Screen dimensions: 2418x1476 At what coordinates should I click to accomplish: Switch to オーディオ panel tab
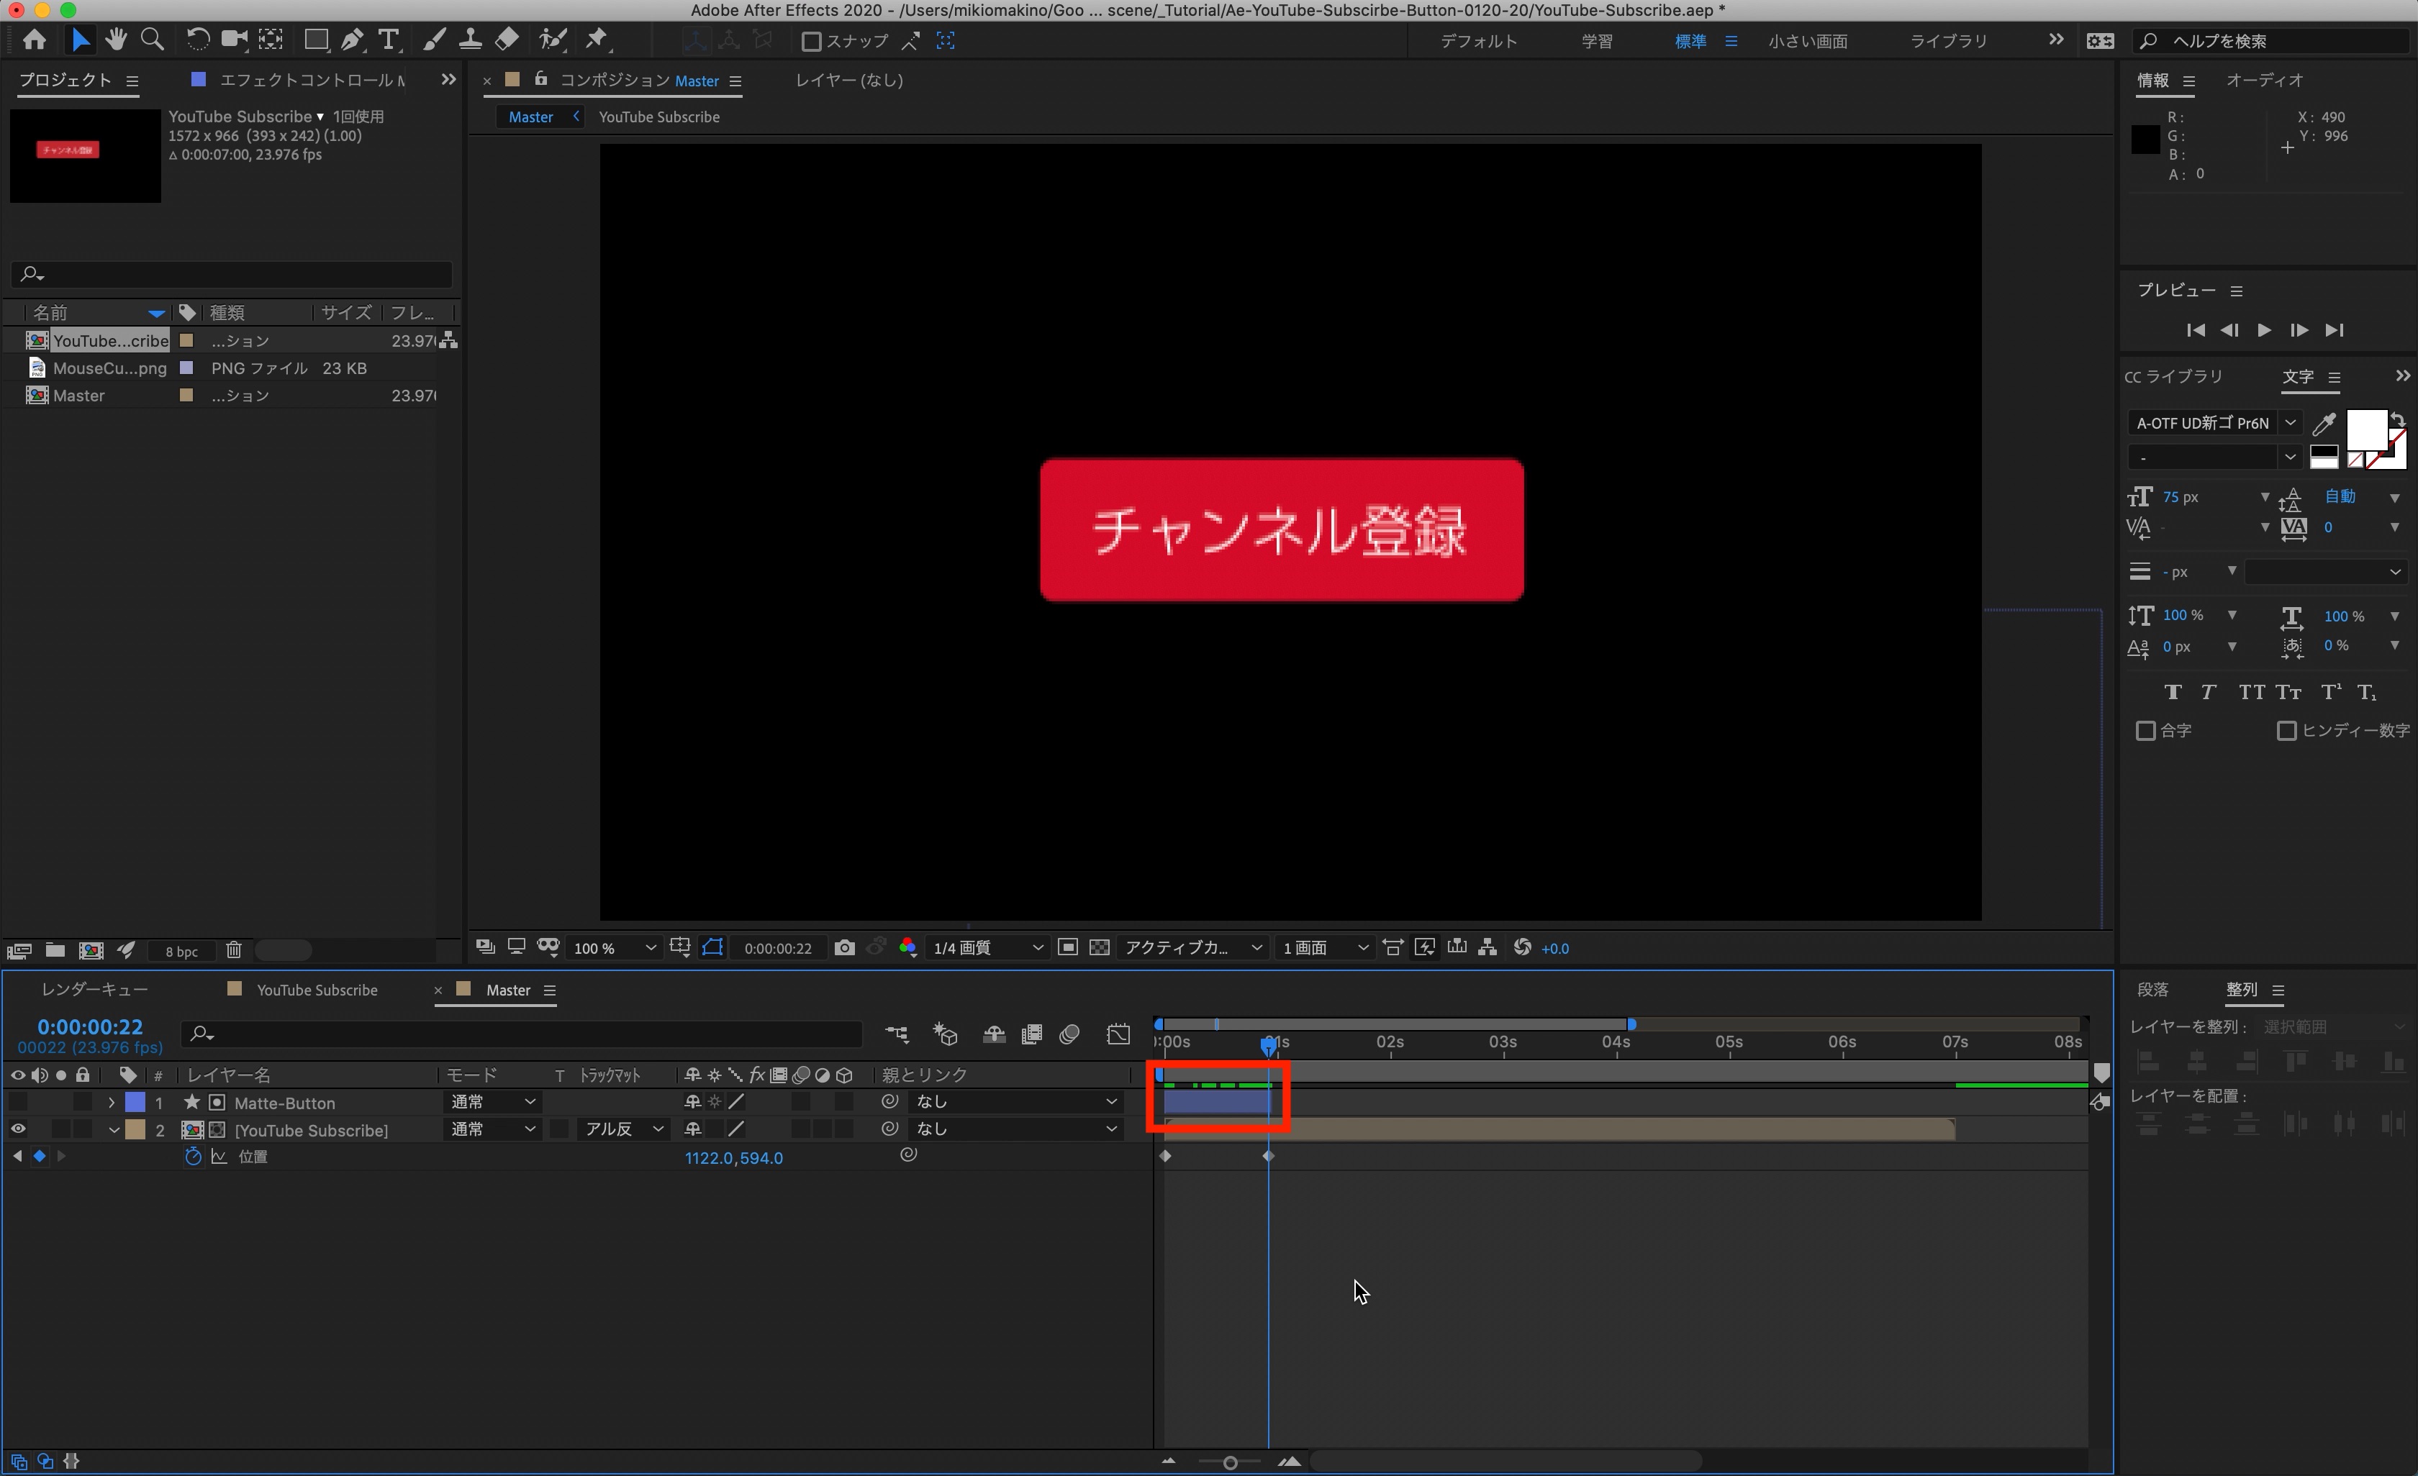pyautogui.click(x=2263, y=81)
